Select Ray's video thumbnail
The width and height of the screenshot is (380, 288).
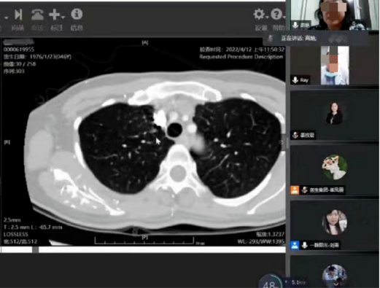tap(335, 65)
